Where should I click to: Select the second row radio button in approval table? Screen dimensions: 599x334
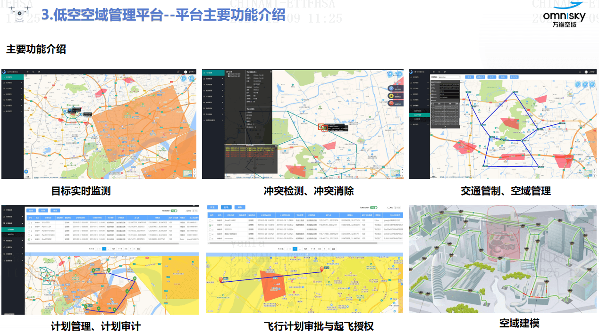pyautogui.click(x=210, y=226)
